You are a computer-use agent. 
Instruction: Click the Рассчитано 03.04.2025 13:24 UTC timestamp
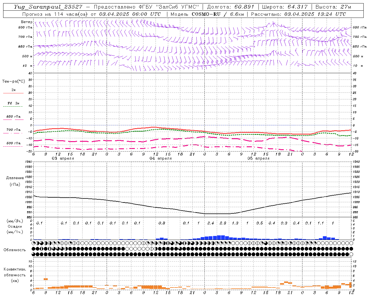(298, 14)
